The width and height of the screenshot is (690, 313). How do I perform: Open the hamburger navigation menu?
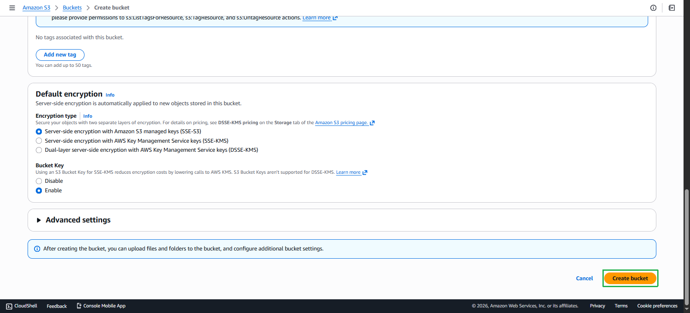pos(12,8)
